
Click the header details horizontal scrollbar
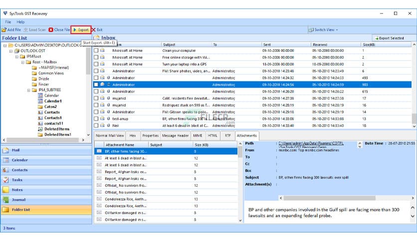click(x=330, y=198)
